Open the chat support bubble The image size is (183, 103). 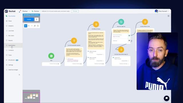166,98
